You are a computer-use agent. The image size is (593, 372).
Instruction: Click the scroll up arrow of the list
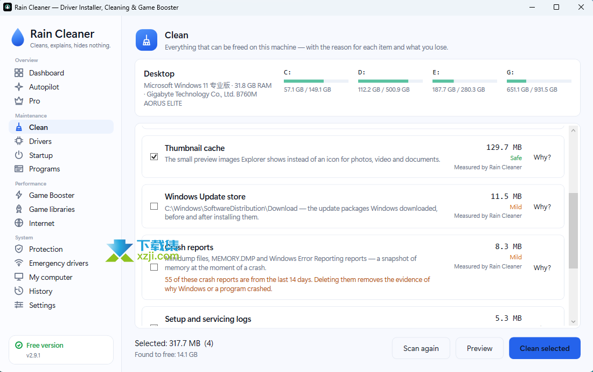[x=573, y=130]
